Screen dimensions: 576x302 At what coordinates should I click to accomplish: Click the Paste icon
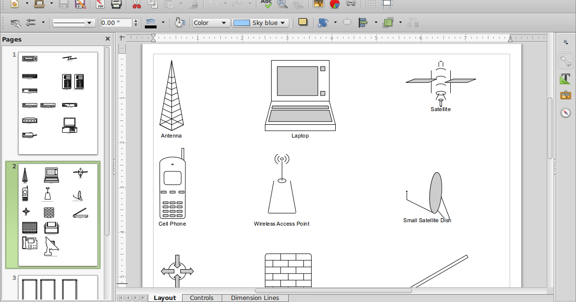(x=169, y=5)
